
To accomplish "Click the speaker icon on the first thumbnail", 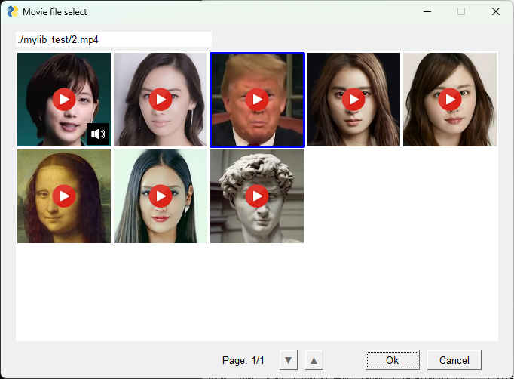I will pyautogui.click(x=98, y=134).
